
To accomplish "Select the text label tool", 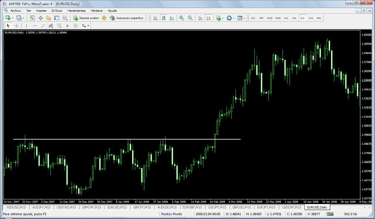I will point(75,26).
